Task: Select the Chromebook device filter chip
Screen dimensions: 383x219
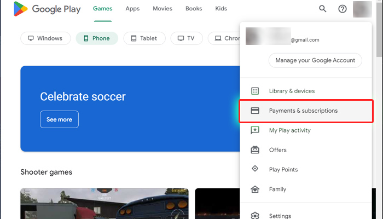Action: (224, 38)
